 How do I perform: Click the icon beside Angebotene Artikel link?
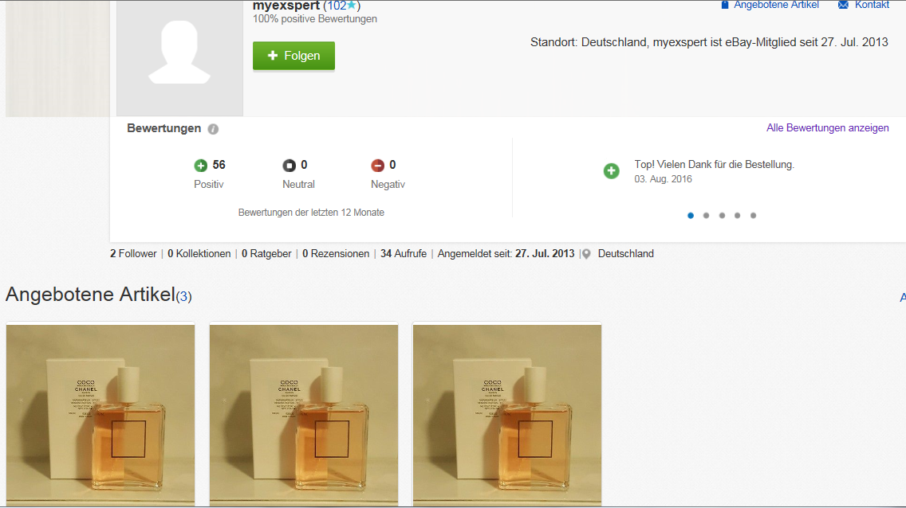tap(725, 5)
